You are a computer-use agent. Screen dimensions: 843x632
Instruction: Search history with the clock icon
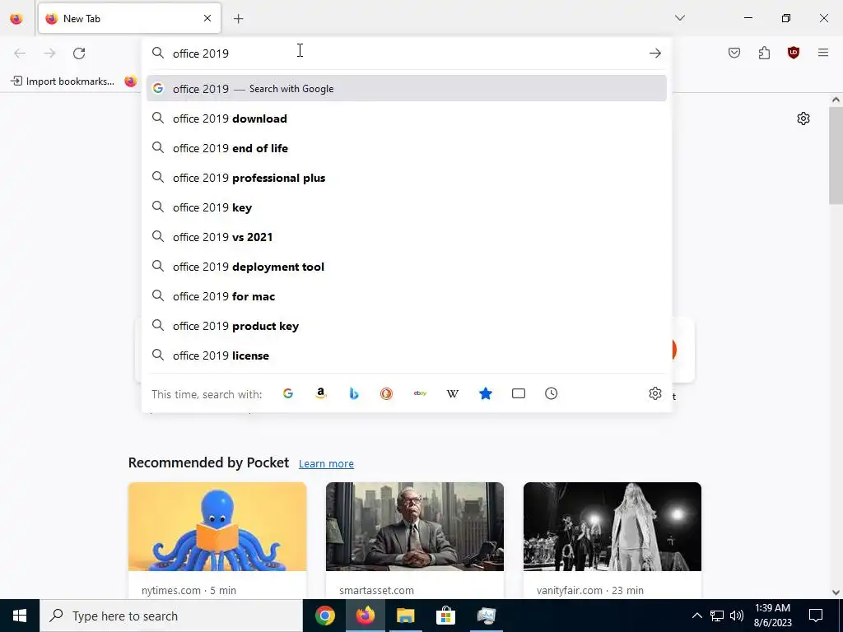[551, 393]
